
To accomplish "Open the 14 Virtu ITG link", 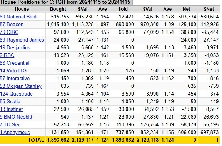I will [13, 70].
